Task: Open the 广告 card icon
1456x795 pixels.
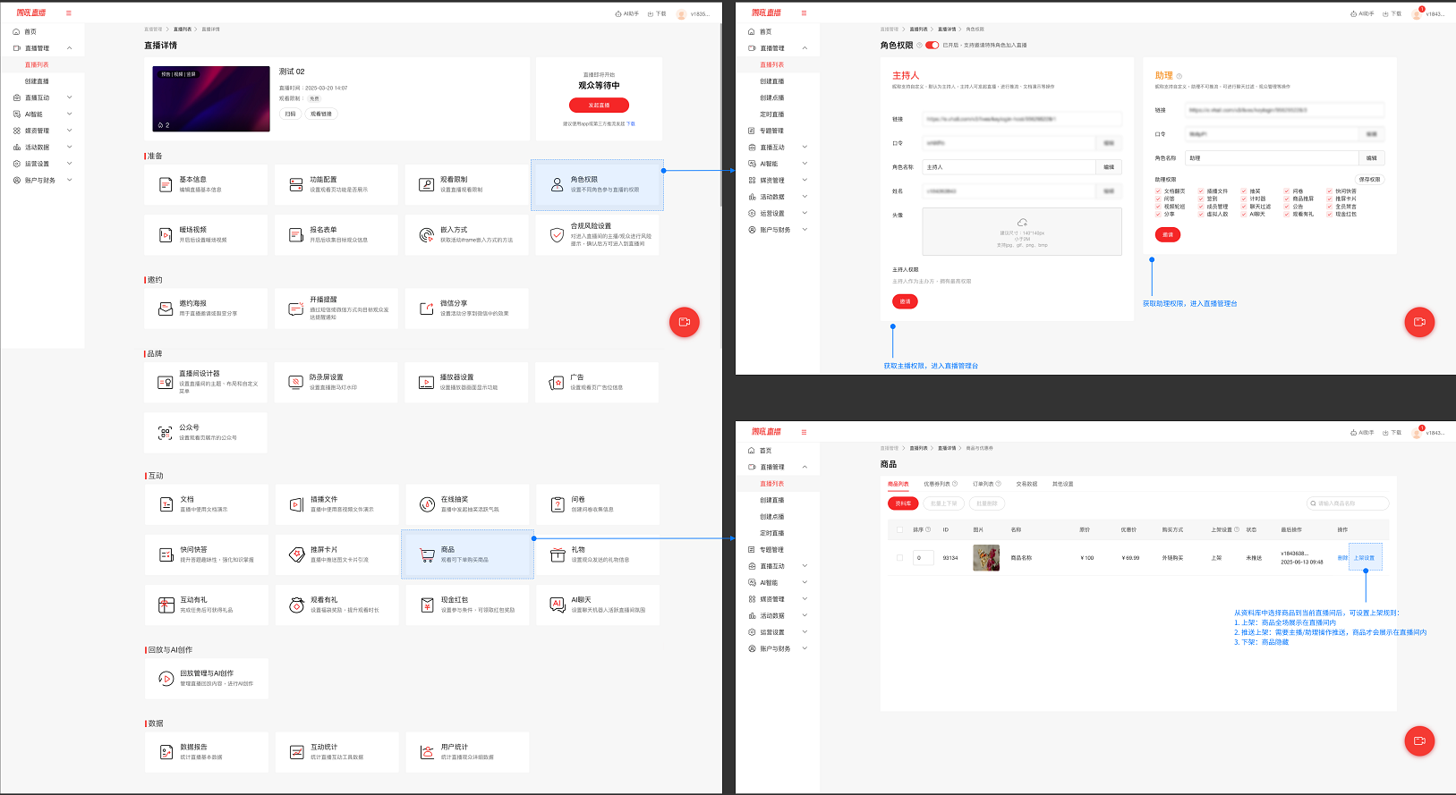Action: 557,383
